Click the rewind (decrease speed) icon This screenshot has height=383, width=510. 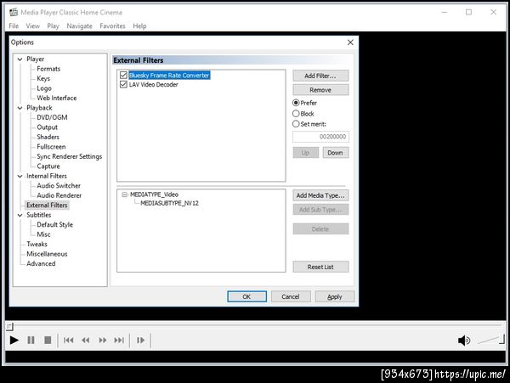[86, 341]
